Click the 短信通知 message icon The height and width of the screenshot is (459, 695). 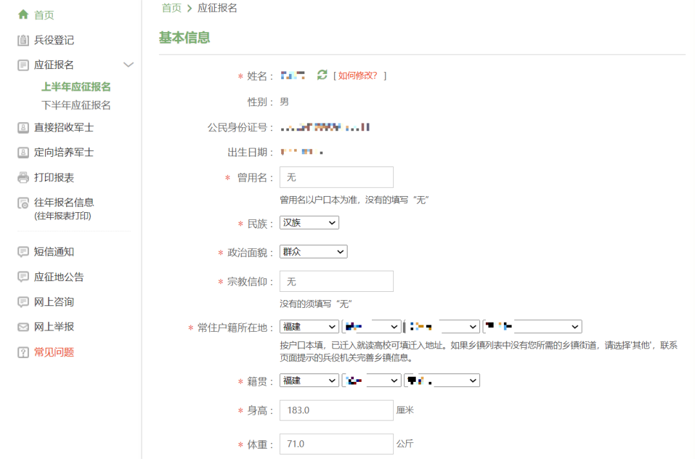click(x=21, y=252)
